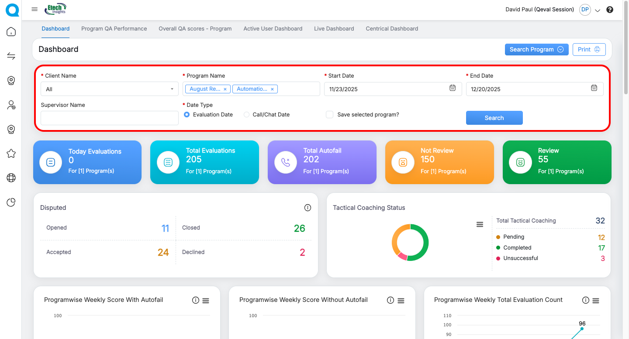Viewport: 629px width, 339px height.
Task: Click the star icon in left sidebar
Action: click(x=11, y=153)
